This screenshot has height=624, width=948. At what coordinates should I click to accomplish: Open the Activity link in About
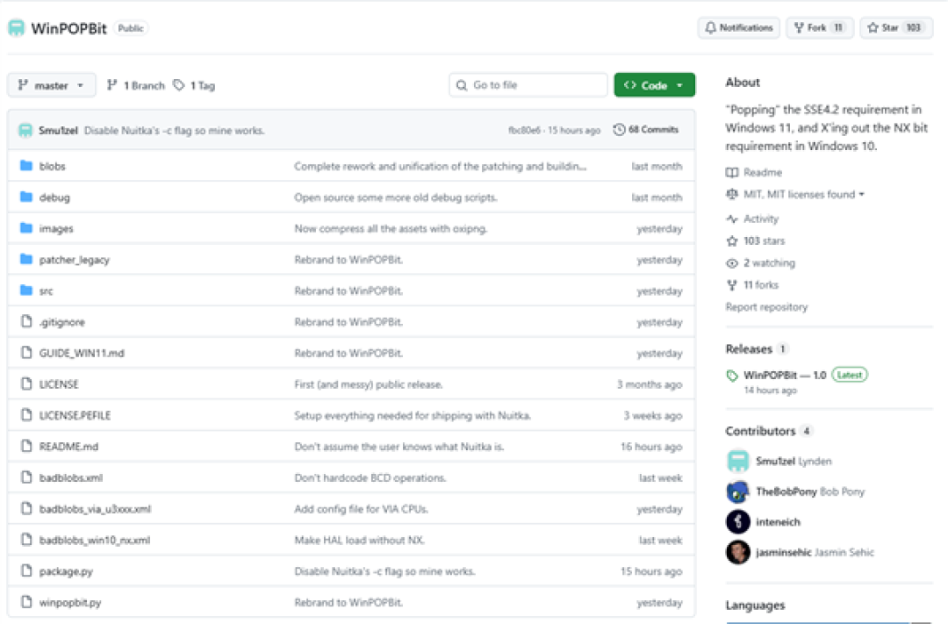[760, 219]
